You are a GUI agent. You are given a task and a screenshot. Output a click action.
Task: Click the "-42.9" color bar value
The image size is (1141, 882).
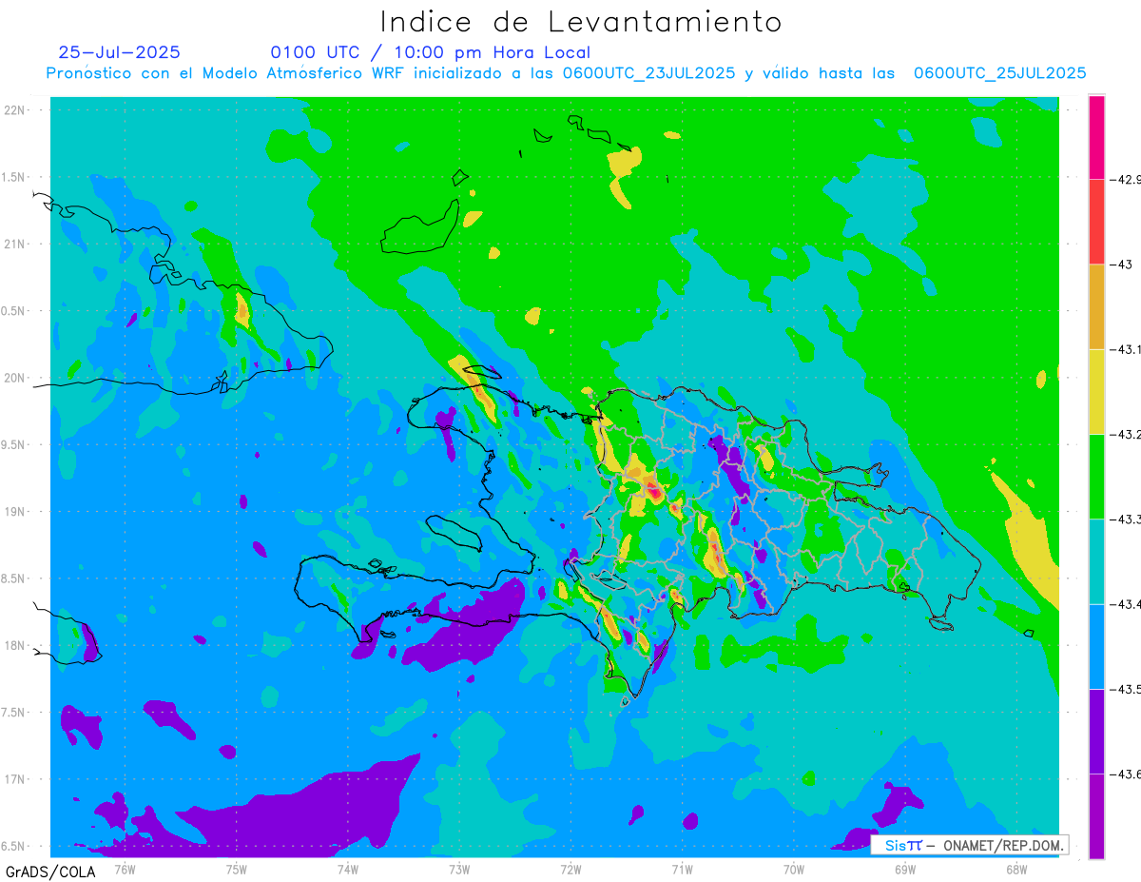[x=1126, y=179]
